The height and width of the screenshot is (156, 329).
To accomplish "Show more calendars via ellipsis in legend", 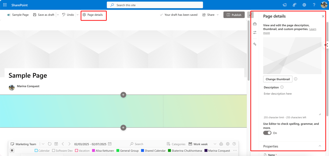I will click(x=235, y=151).
